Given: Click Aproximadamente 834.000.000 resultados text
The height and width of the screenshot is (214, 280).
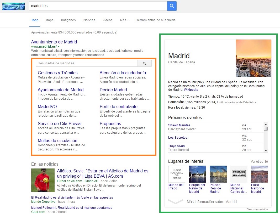Looking at the screenshot, I should click(x=74, y=32).
